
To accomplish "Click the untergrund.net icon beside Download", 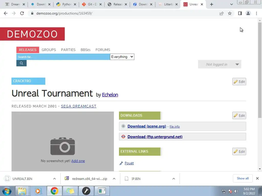I will coord(123,137).
